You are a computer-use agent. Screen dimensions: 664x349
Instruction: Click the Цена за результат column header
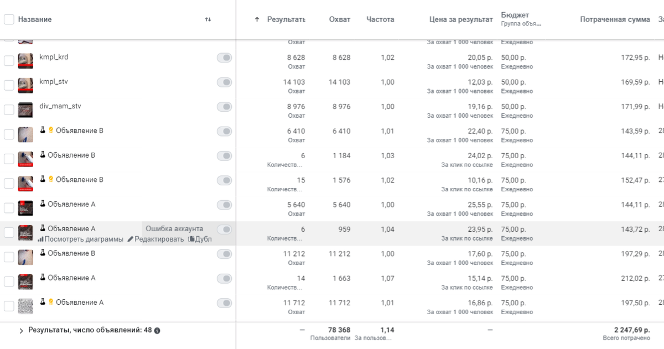point(460,19)
